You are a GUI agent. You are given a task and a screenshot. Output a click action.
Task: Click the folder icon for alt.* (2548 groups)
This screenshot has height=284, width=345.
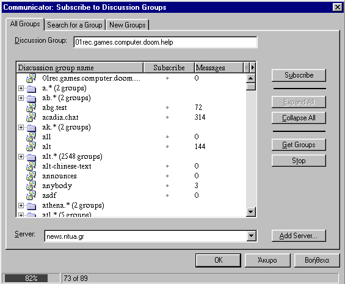(x=32, y=157)
